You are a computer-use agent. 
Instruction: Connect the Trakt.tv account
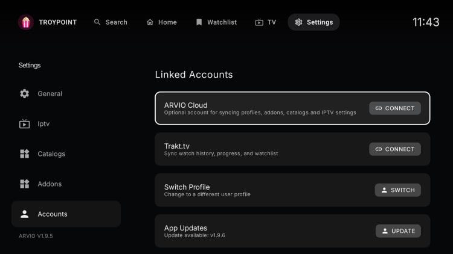click(395, 149)
